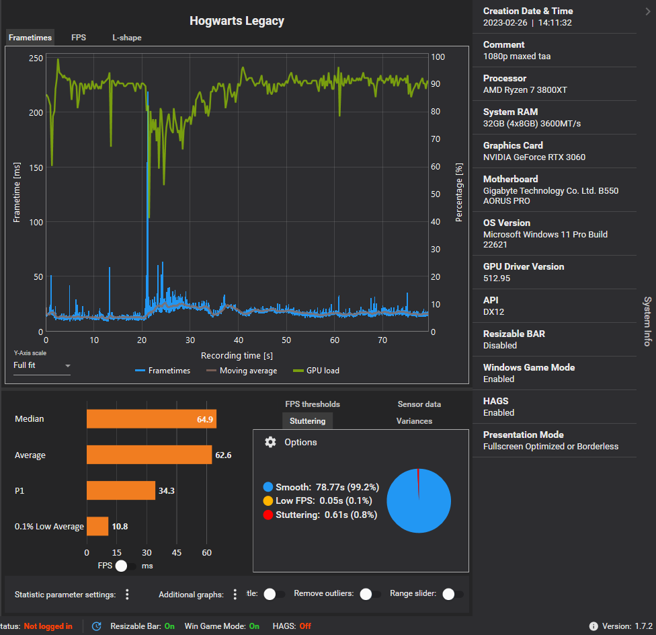Switch to the Frametimes tab

pyautogui.click(x=30, y=37)
